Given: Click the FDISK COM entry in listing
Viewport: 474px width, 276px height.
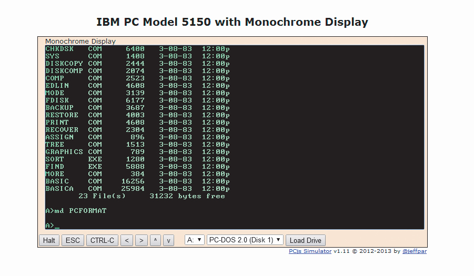Looking at the screenshot, I should (74, 100).
